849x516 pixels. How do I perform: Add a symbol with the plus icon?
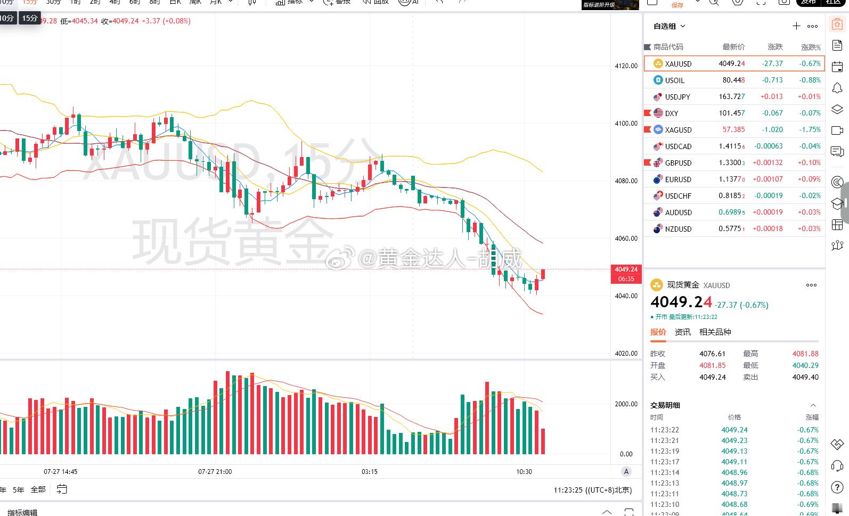tap(796, 26)
